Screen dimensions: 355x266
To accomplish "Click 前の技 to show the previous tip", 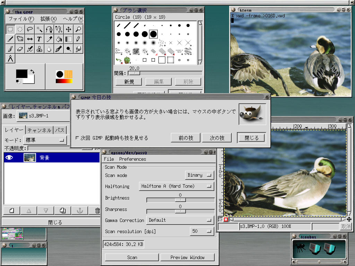I will [186, 138].
